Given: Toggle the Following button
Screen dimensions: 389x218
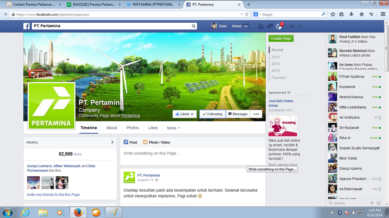Looking at the screenshot, I should [212, 114].
